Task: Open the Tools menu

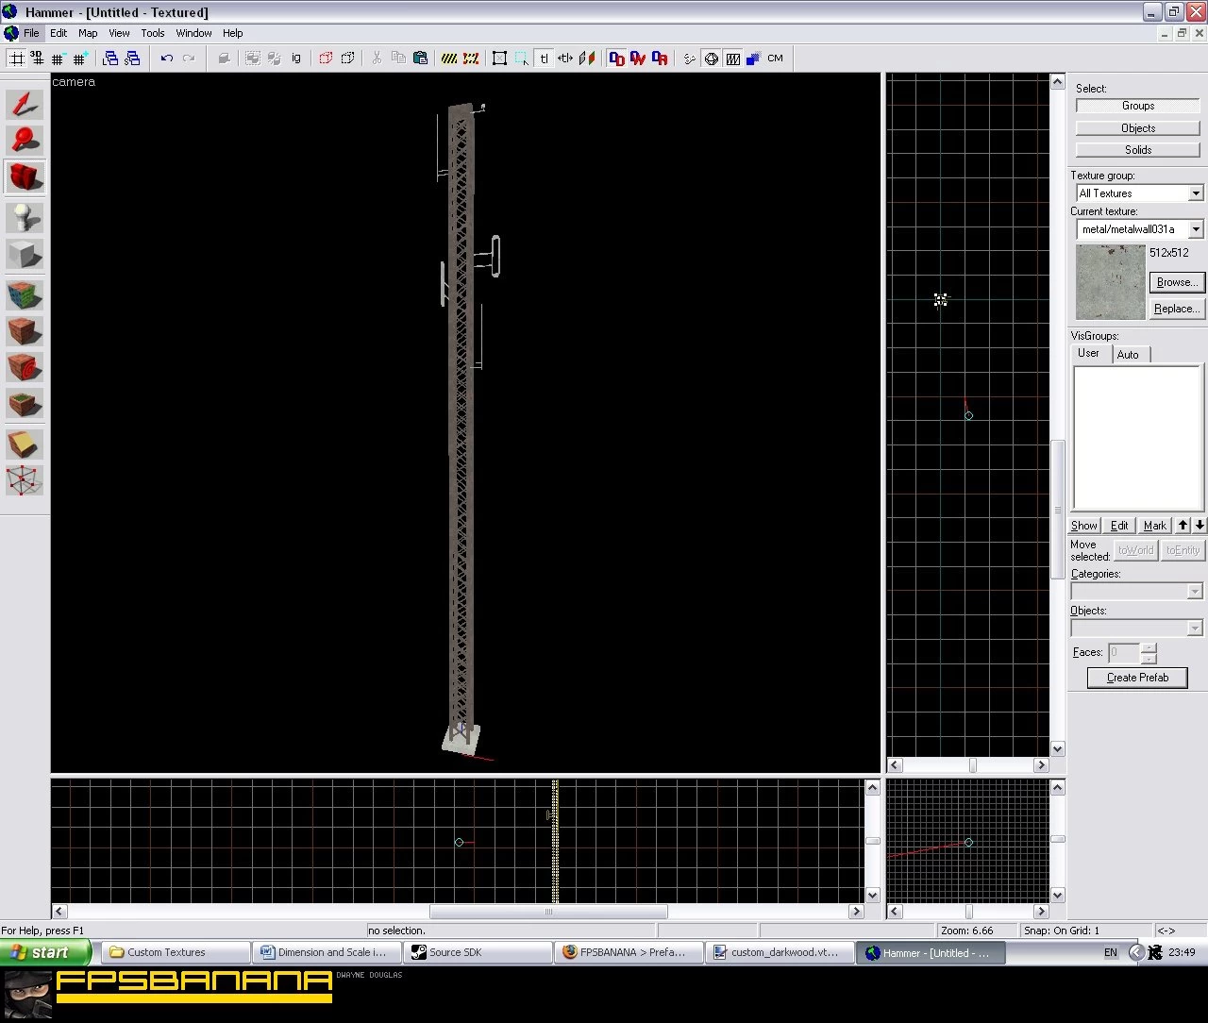Action: tap(153, 33)
